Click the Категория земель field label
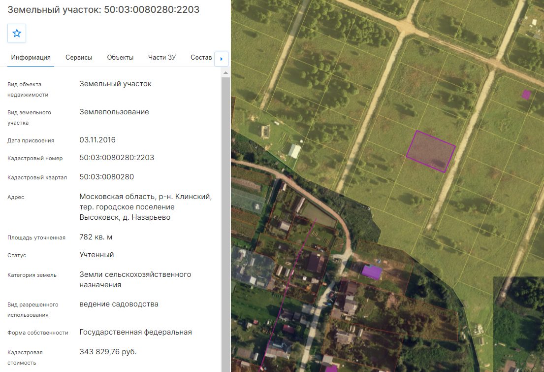544x372 pixels. pos(32,275)
